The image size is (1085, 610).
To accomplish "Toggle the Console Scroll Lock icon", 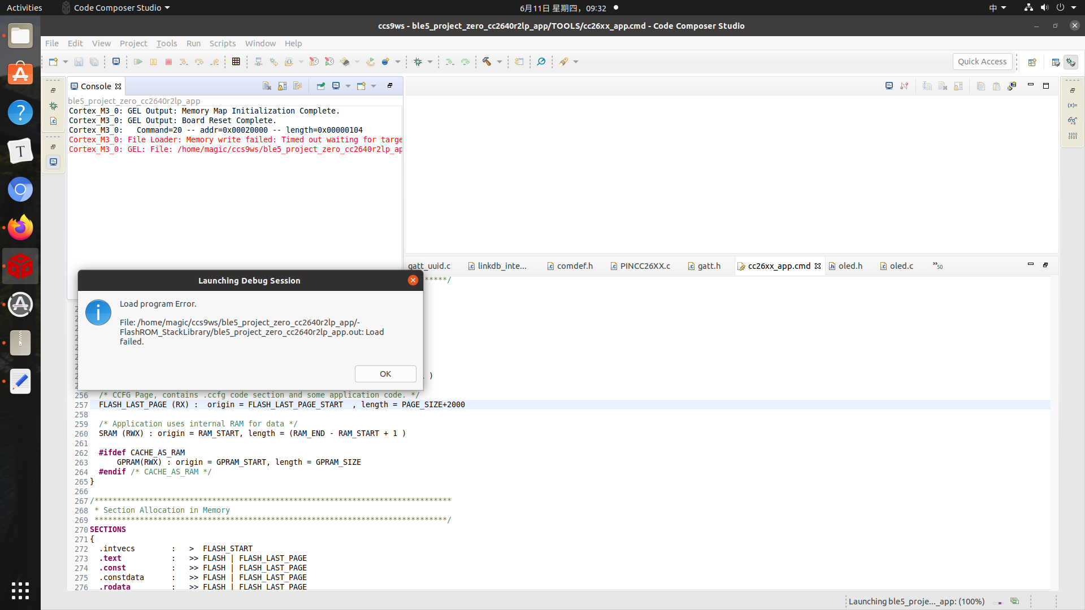I will [282, 86].
